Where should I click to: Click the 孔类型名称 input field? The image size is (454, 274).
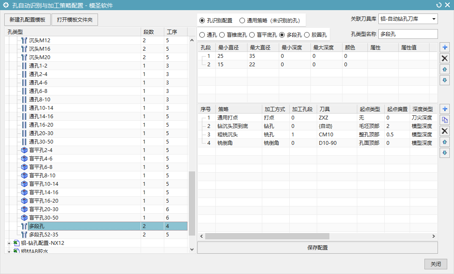coord(408,34)
